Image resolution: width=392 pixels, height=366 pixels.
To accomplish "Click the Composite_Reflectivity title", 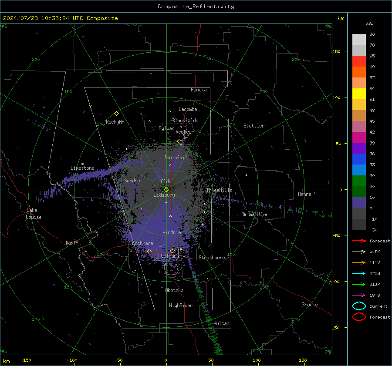I will click(x=196, y=7).
